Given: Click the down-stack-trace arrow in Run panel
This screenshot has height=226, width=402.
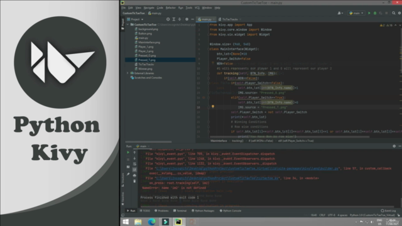Looking at the screenshot, I should (134, 158).
